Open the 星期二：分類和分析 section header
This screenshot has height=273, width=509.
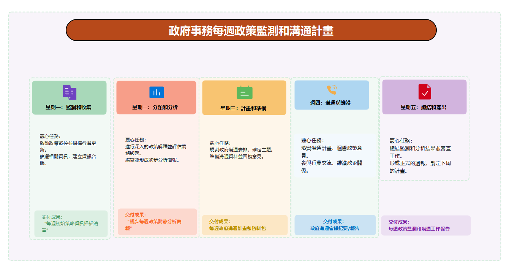[x=155, y=108]
